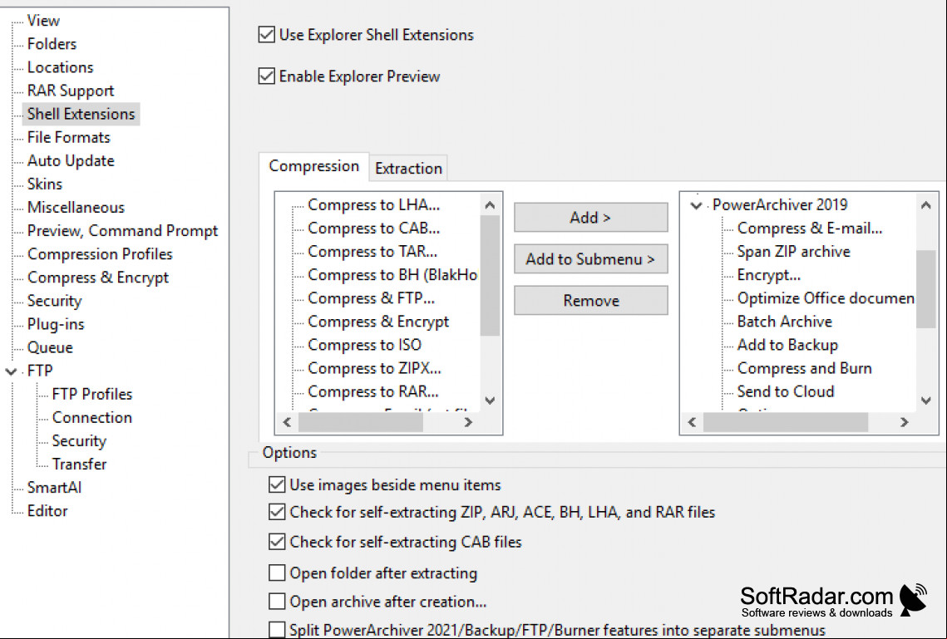Select Compress to BH (BlakHole) entry
Viewport: 947px width, 639px height.
click(392, 275)
